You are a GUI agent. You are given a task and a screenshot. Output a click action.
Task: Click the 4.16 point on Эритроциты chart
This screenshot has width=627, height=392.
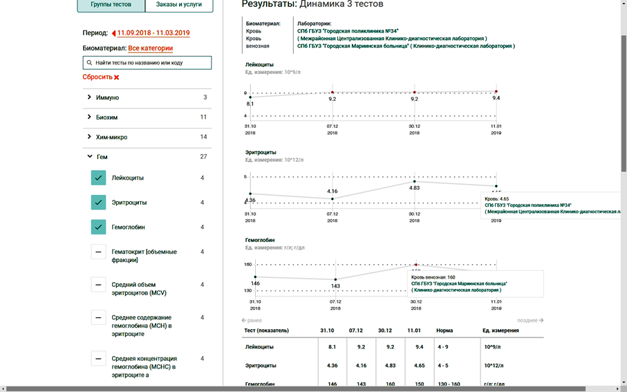[333, 199]
